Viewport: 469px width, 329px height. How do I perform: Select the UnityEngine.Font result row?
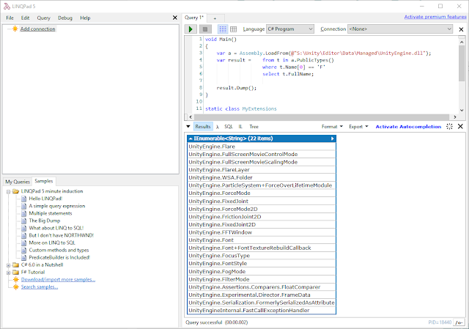point(262,240)
